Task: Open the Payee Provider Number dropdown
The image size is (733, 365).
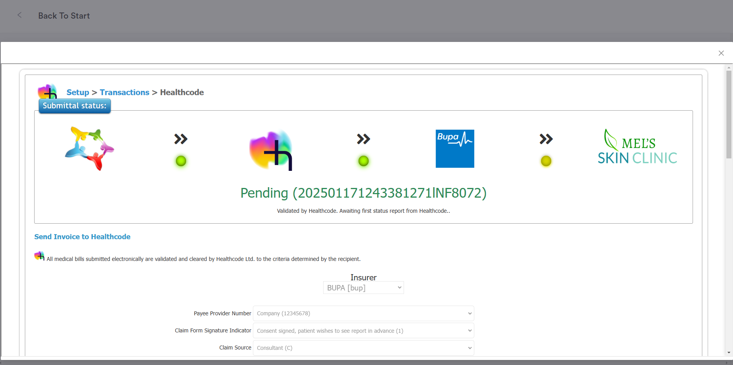Action: [364, 313]
